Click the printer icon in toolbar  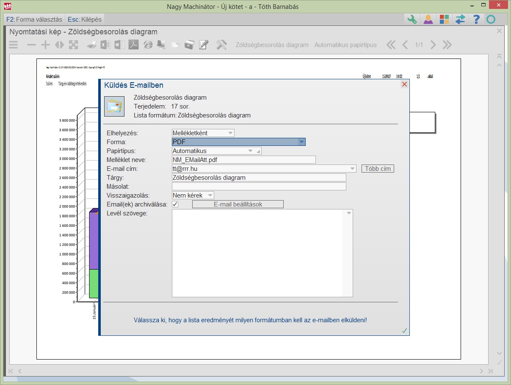point(92,45)
